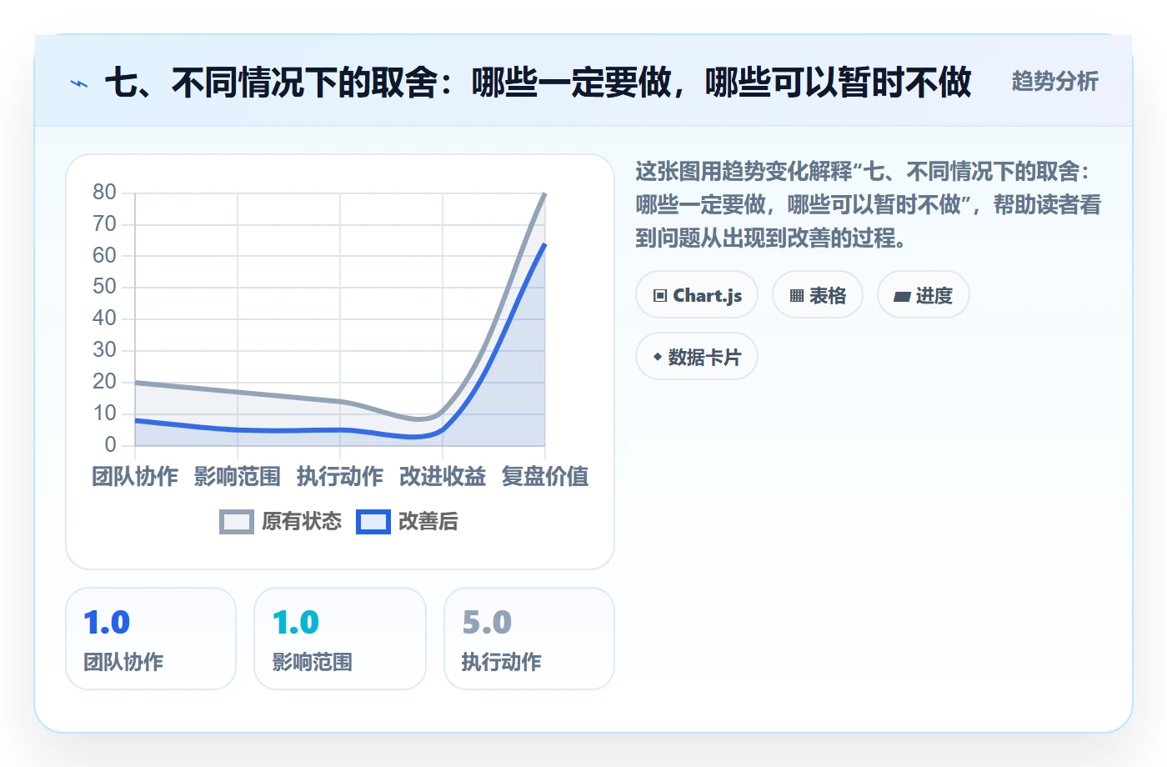Click the section heading 七、不同情况下的取舍
Screen dimensions: 1167x767
tap(538, 83)
